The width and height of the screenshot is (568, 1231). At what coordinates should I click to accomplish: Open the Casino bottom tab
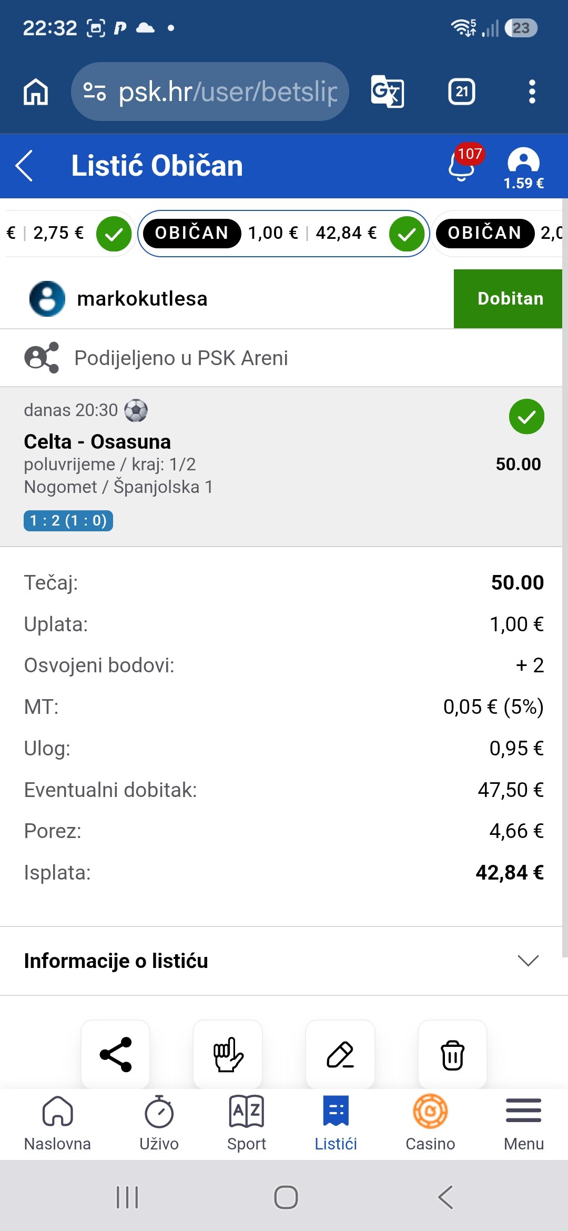coord(430,1123)
